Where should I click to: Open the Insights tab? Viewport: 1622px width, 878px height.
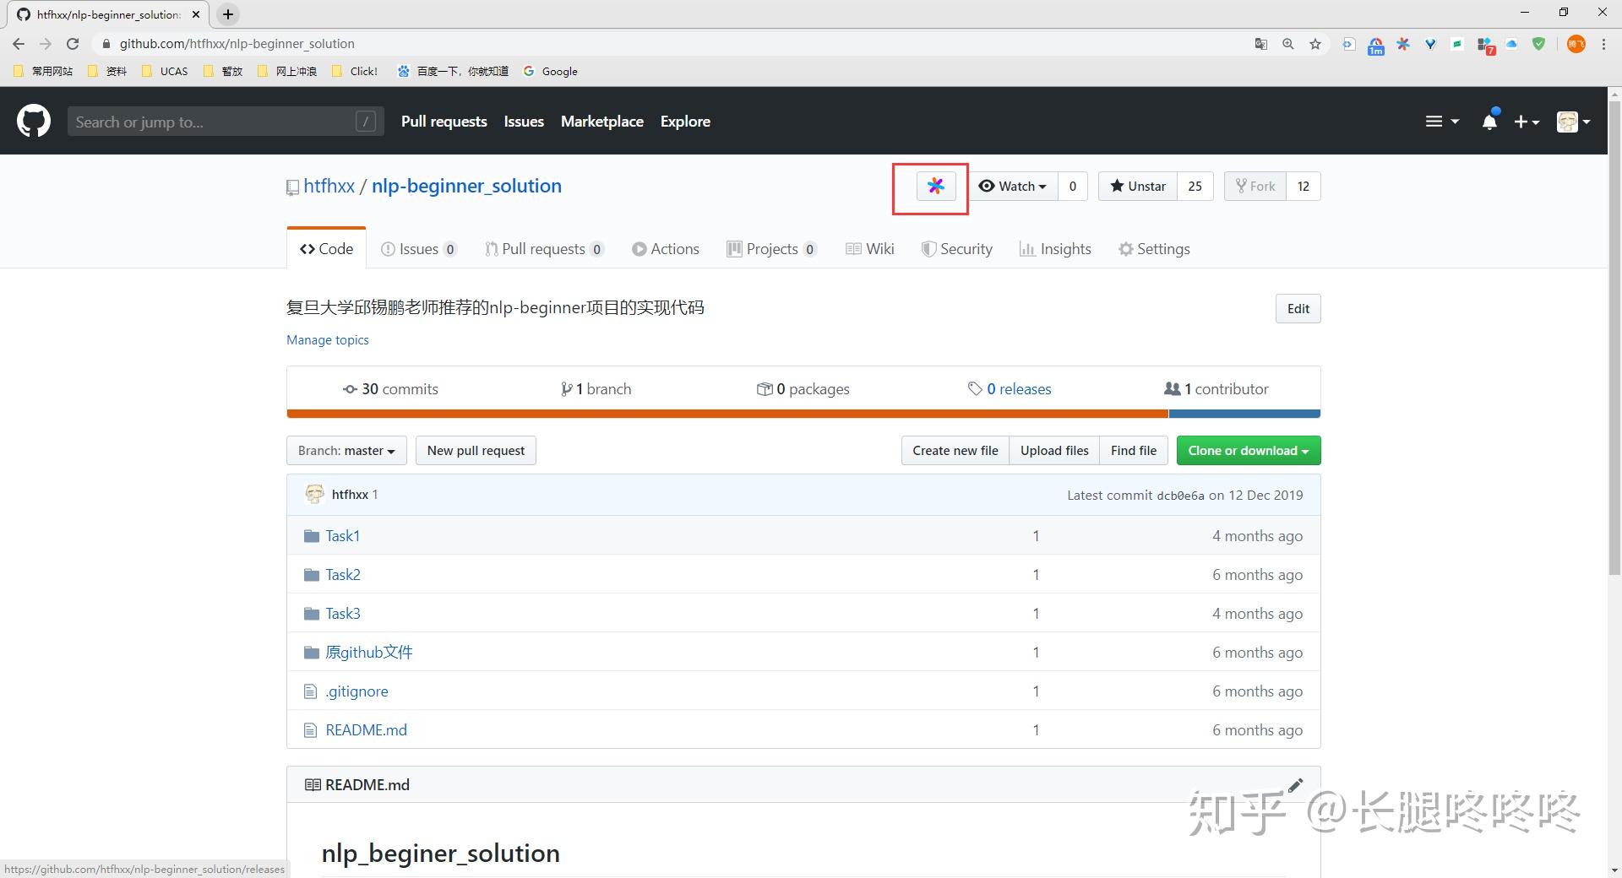coord(1055,248)
